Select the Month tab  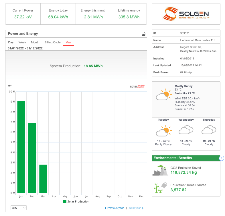tap(35, 42)
